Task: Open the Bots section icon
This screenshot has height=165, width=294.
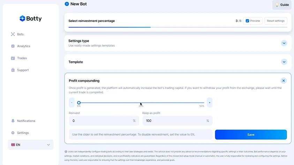Action: tap(13, 34)
